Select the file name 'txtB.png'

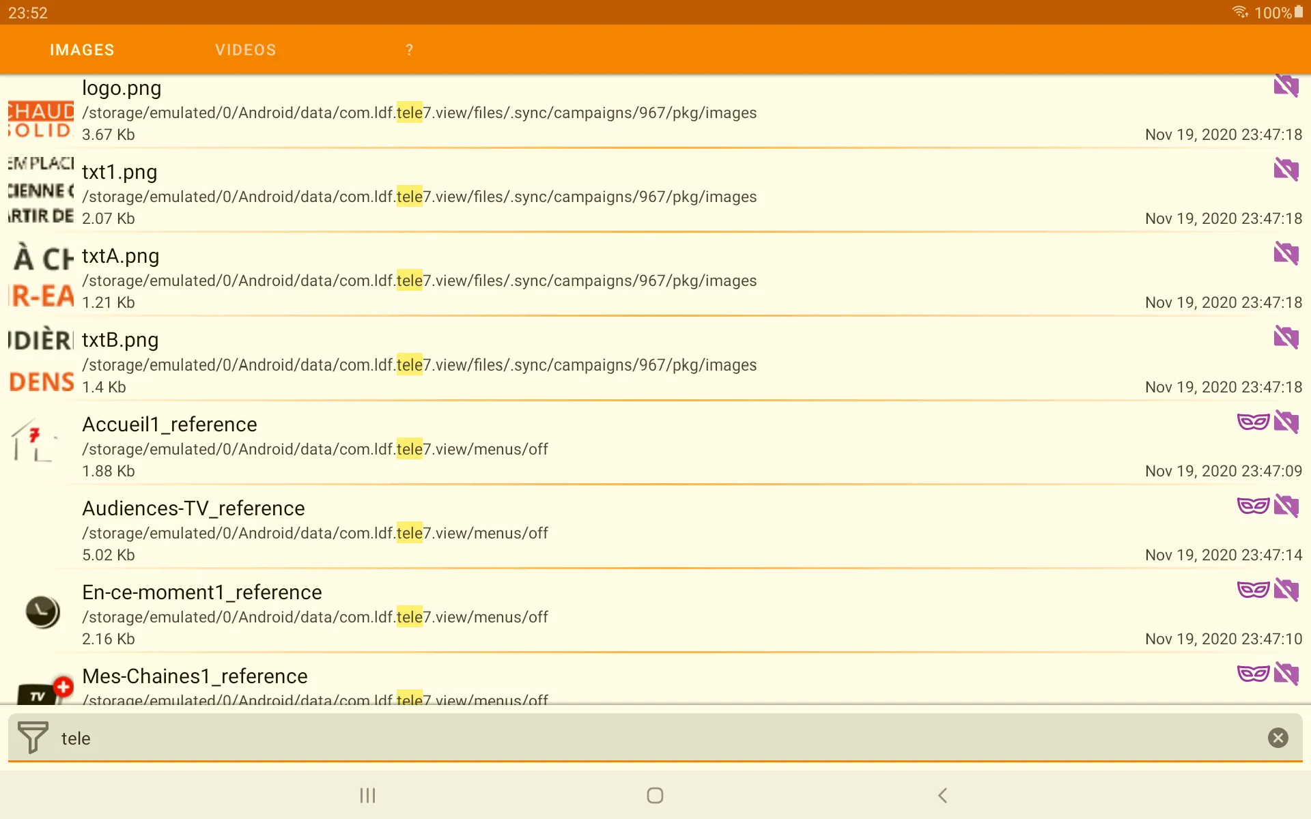120,340
